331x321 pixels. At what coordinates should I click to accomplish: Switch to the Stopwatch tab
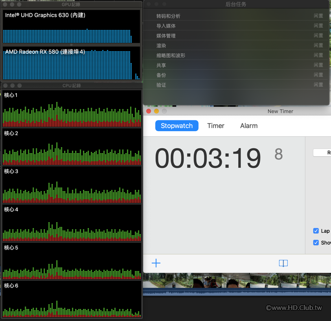[x=177, y=126]
